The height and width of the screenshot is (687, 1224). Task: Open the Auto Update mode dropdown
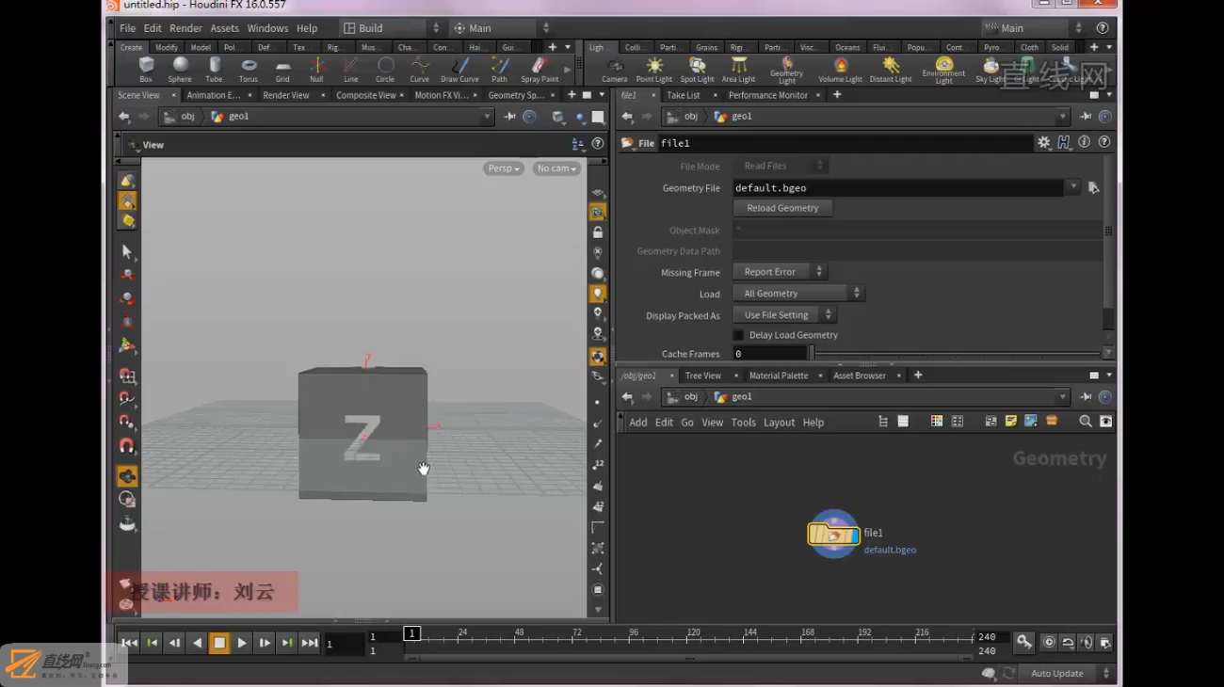[1069, 673]
